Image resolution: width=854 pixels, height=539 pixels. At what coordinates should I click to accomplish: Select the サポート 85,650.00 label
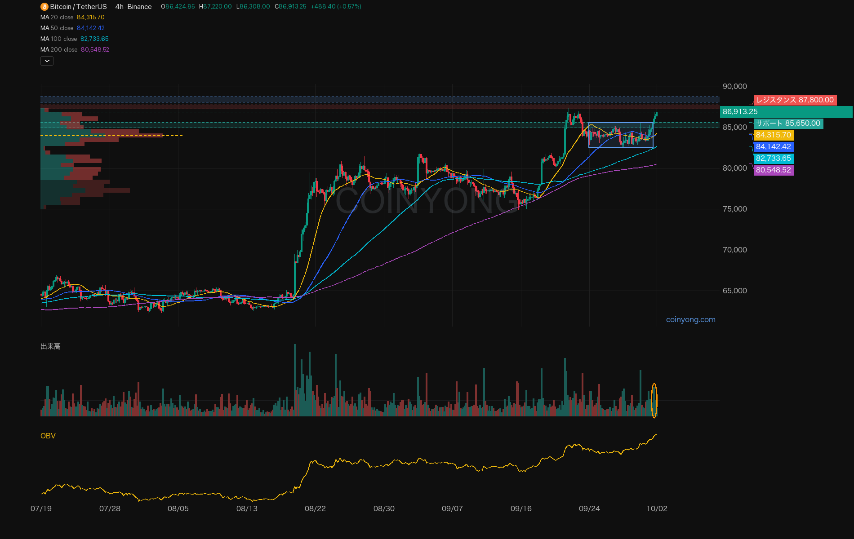coord(788,124)
